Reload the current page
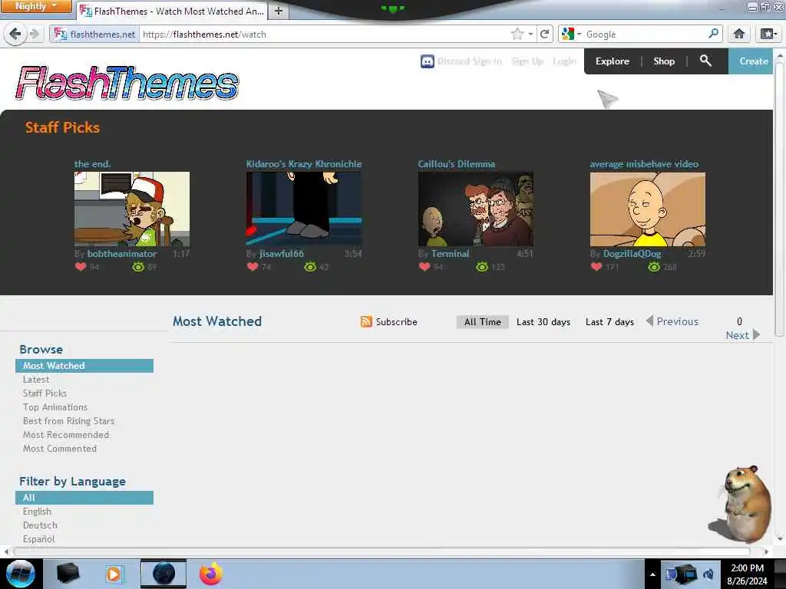Image resolution: width=786 pixels, height=589 pixels. point(544,34)
